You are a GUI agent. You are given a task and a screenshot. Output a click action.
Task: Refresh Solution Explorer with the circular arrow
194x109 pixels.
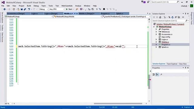point(172,17)
